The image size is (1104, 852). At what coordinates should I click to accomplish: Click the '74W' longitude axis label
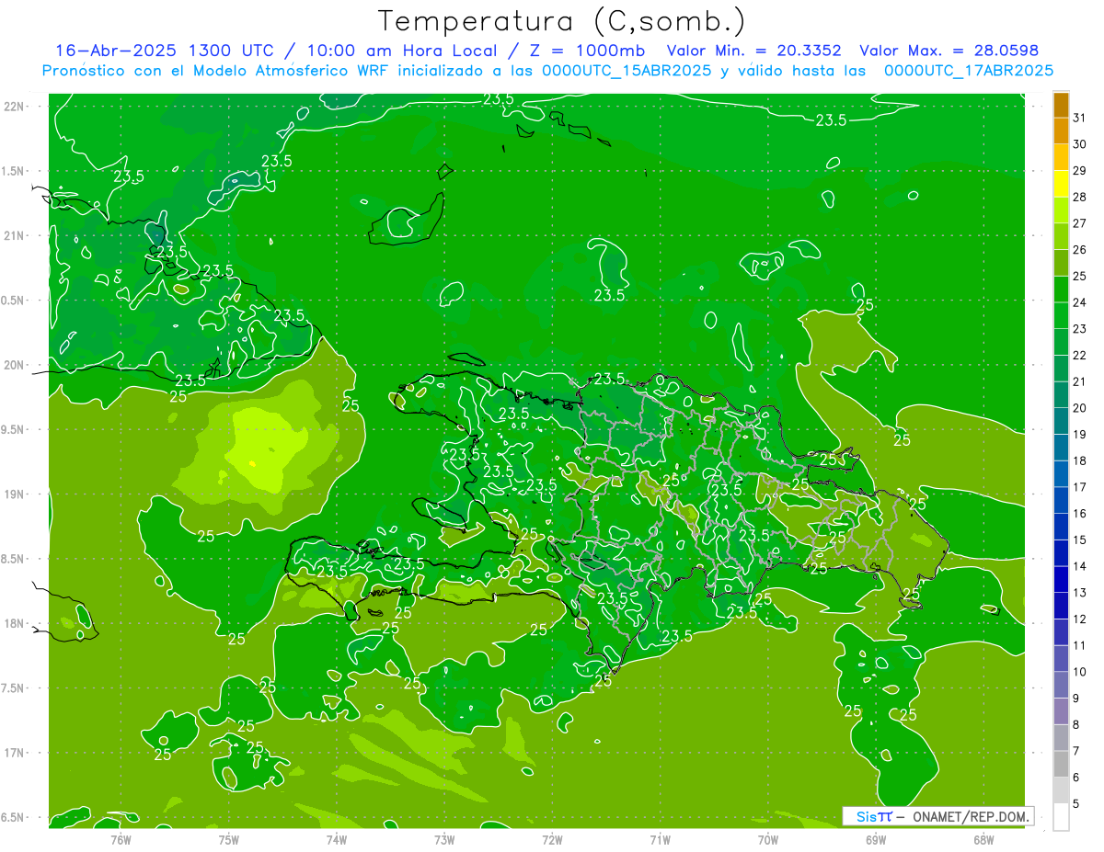pos(337,839)
